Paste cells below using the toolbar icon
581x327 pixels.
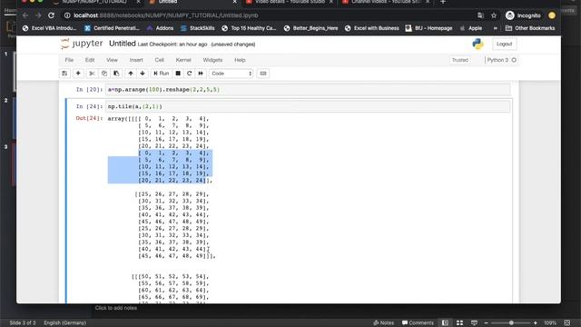[x=116, y=74]
